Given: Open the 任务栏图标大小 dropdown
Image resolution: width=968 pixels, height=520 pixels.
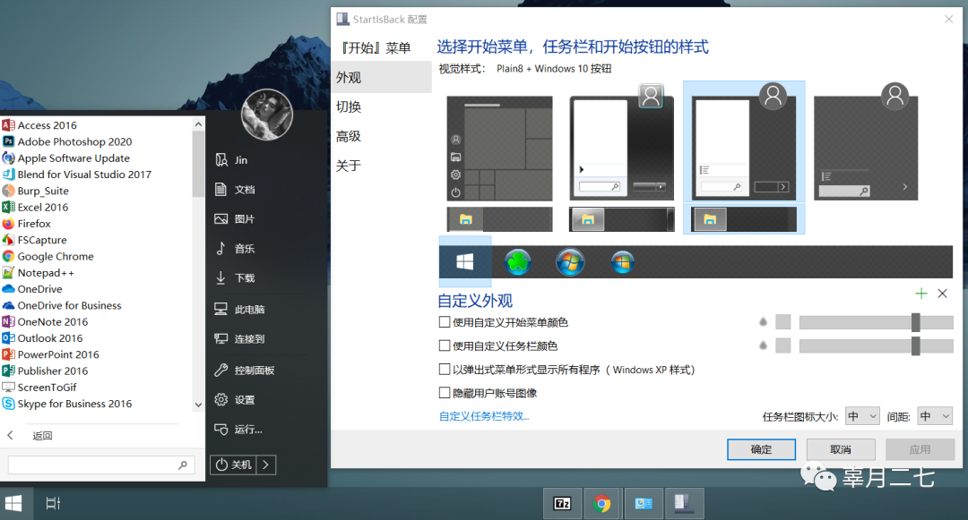Looking at the screenshot, I should click(861, 415).
